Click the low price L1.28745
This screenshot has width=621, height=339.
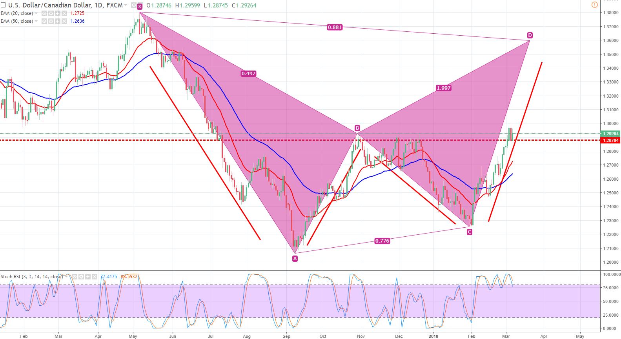point(216,5)
